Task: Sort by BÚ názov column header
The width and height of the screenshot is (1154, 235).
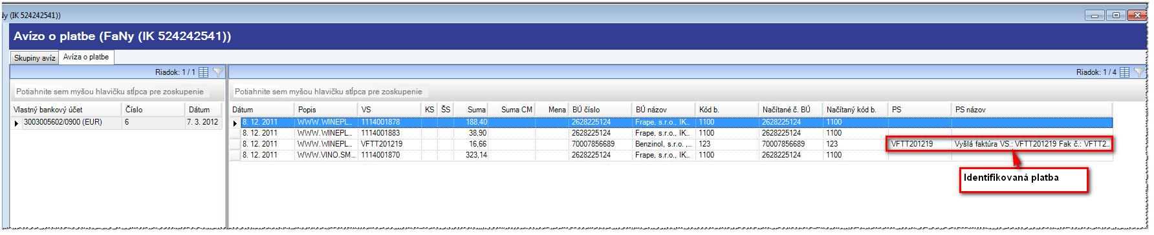Action: 664,110
